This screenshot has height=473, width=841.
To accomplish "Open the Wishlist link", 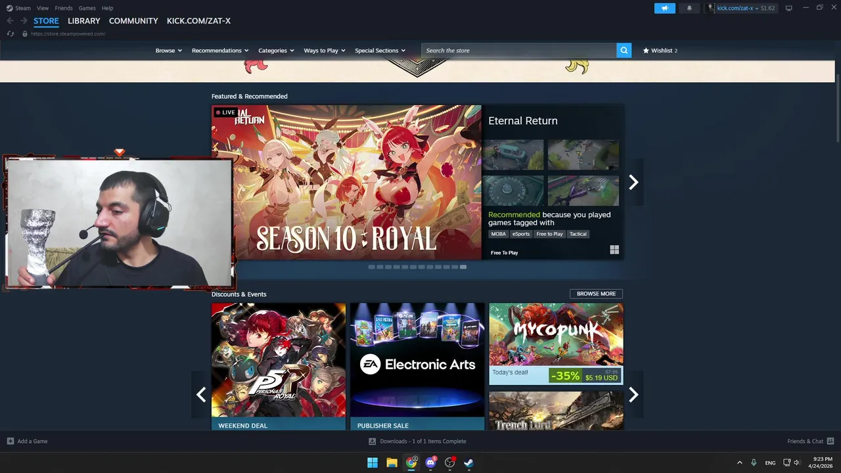I will (660, 51).
